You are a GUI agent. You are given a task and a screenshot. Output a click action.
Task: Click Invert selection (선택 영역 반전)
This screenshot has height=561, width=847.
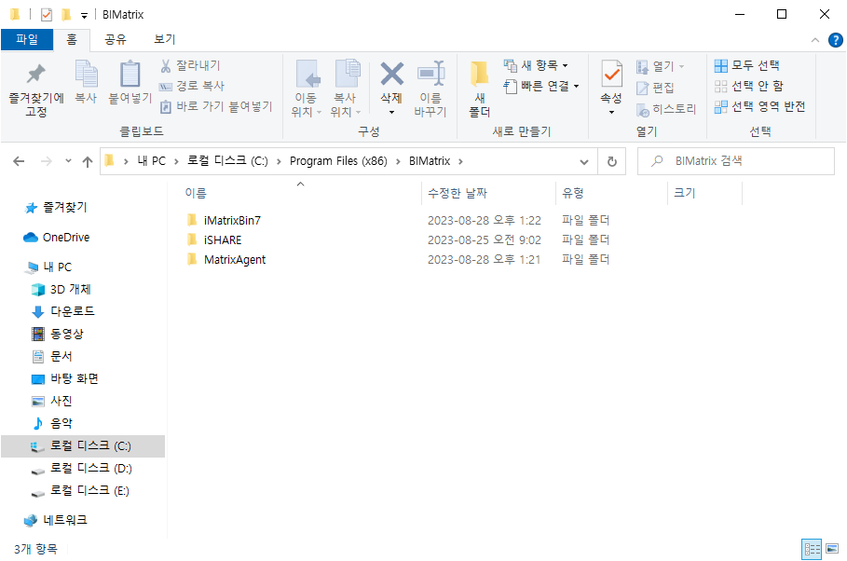tap(760, 106)
